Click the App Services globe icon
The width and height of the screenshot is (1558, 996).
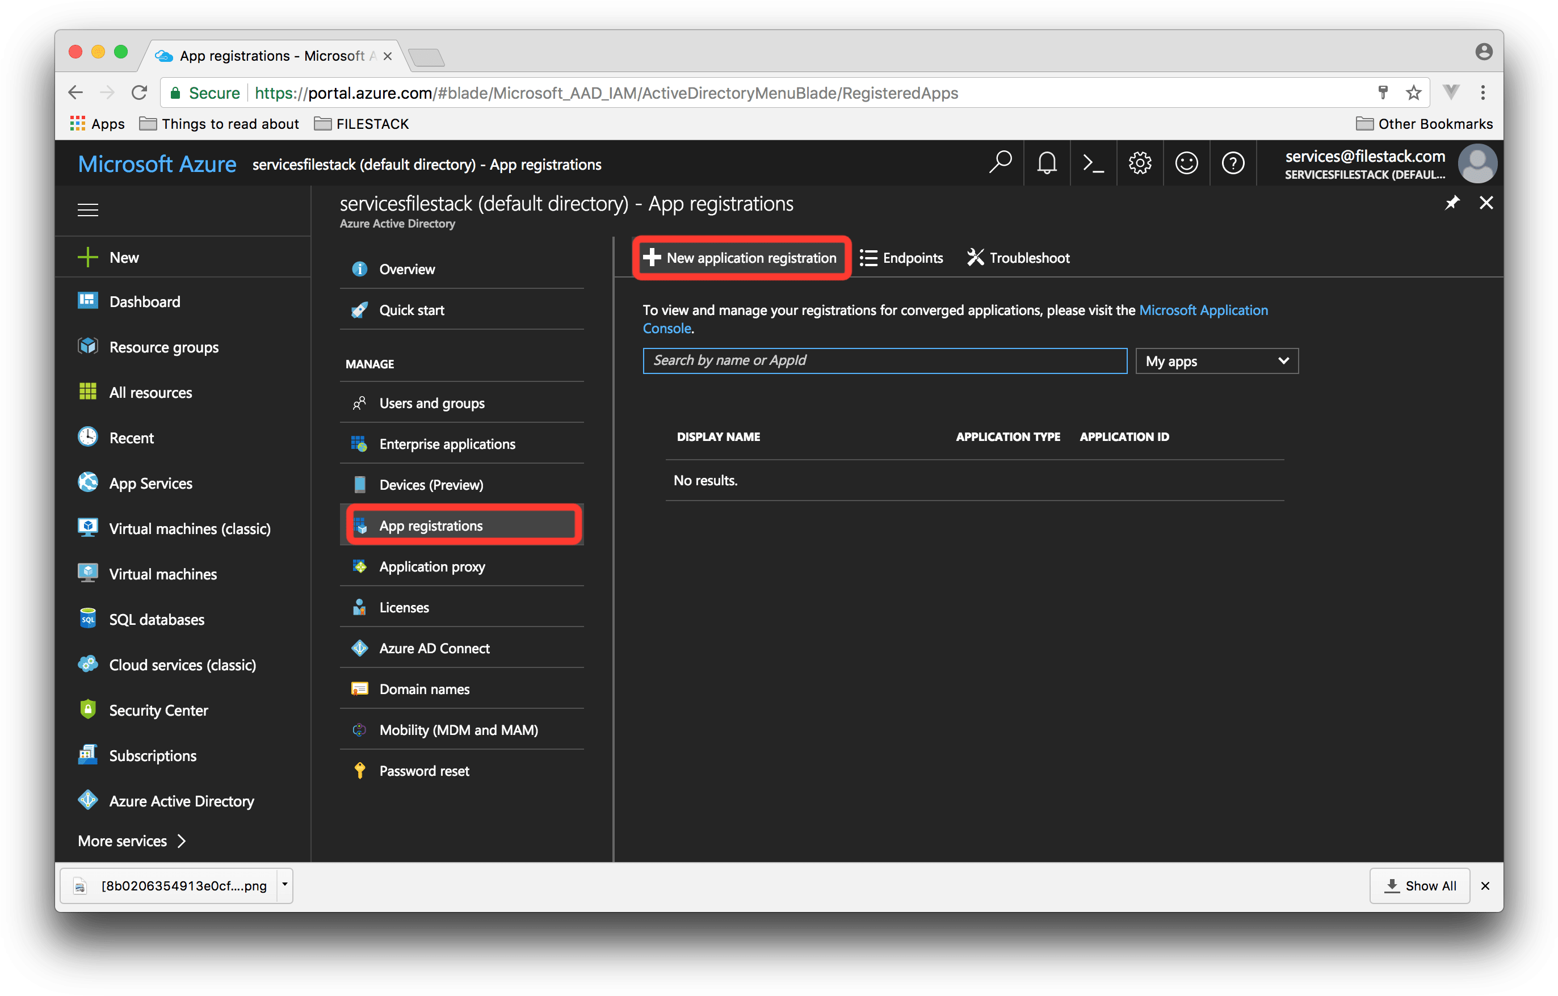[x=87, y=482]
